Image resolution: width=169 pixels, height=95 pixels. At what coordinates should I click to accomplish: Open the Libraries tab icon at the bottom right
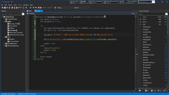click(140, 91)
